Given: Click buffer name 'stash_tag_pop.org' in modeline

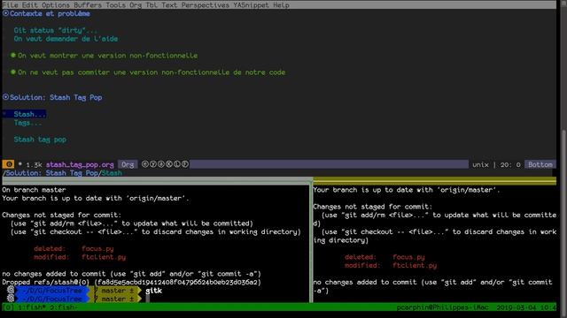Looking at the screenshot, I should (x=80, y=165).
